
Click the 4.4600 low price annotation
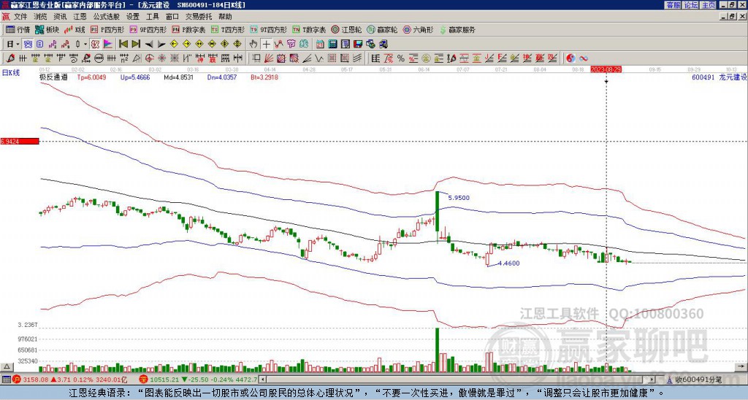click(508, 264)
